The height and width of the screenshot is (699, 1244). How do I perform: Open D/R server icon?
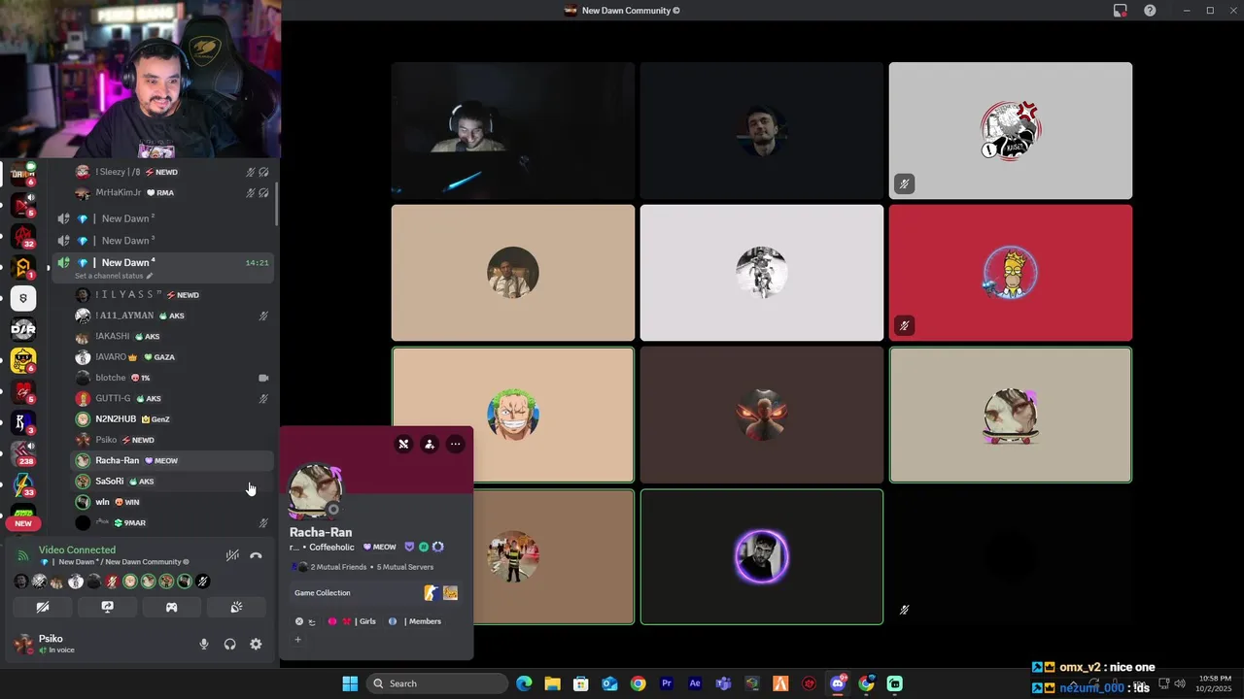[x=23, y=329]
